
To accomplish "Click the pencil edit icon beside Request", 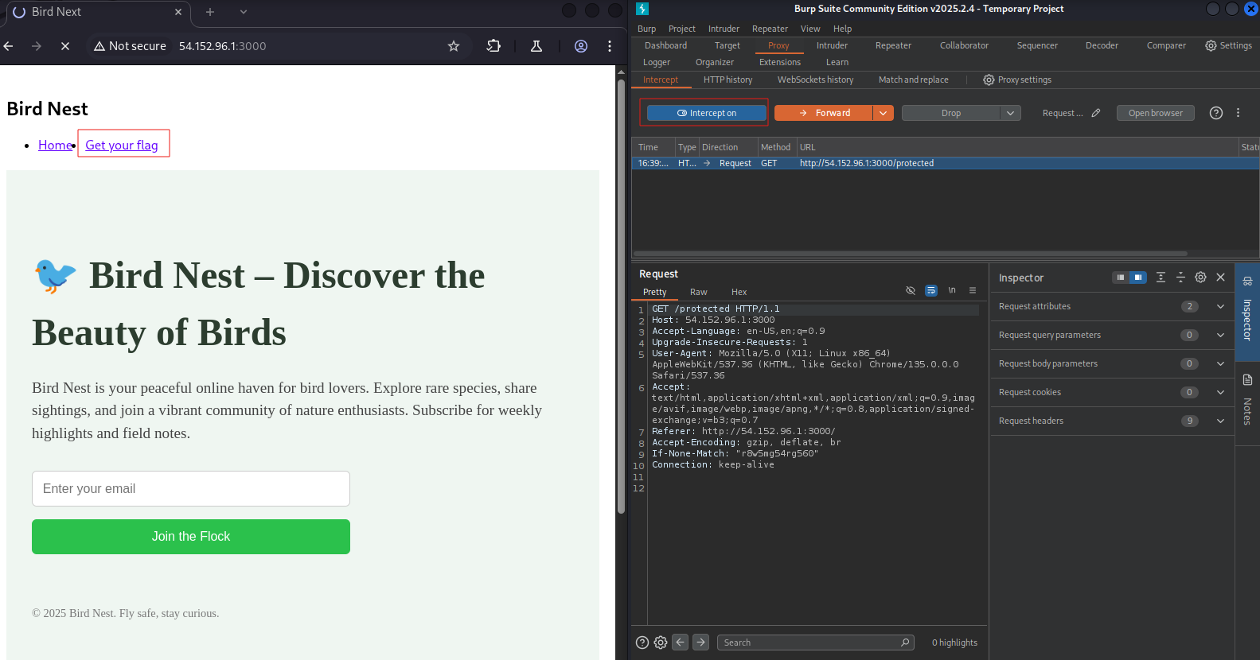I will click(x=1096, y=113).
